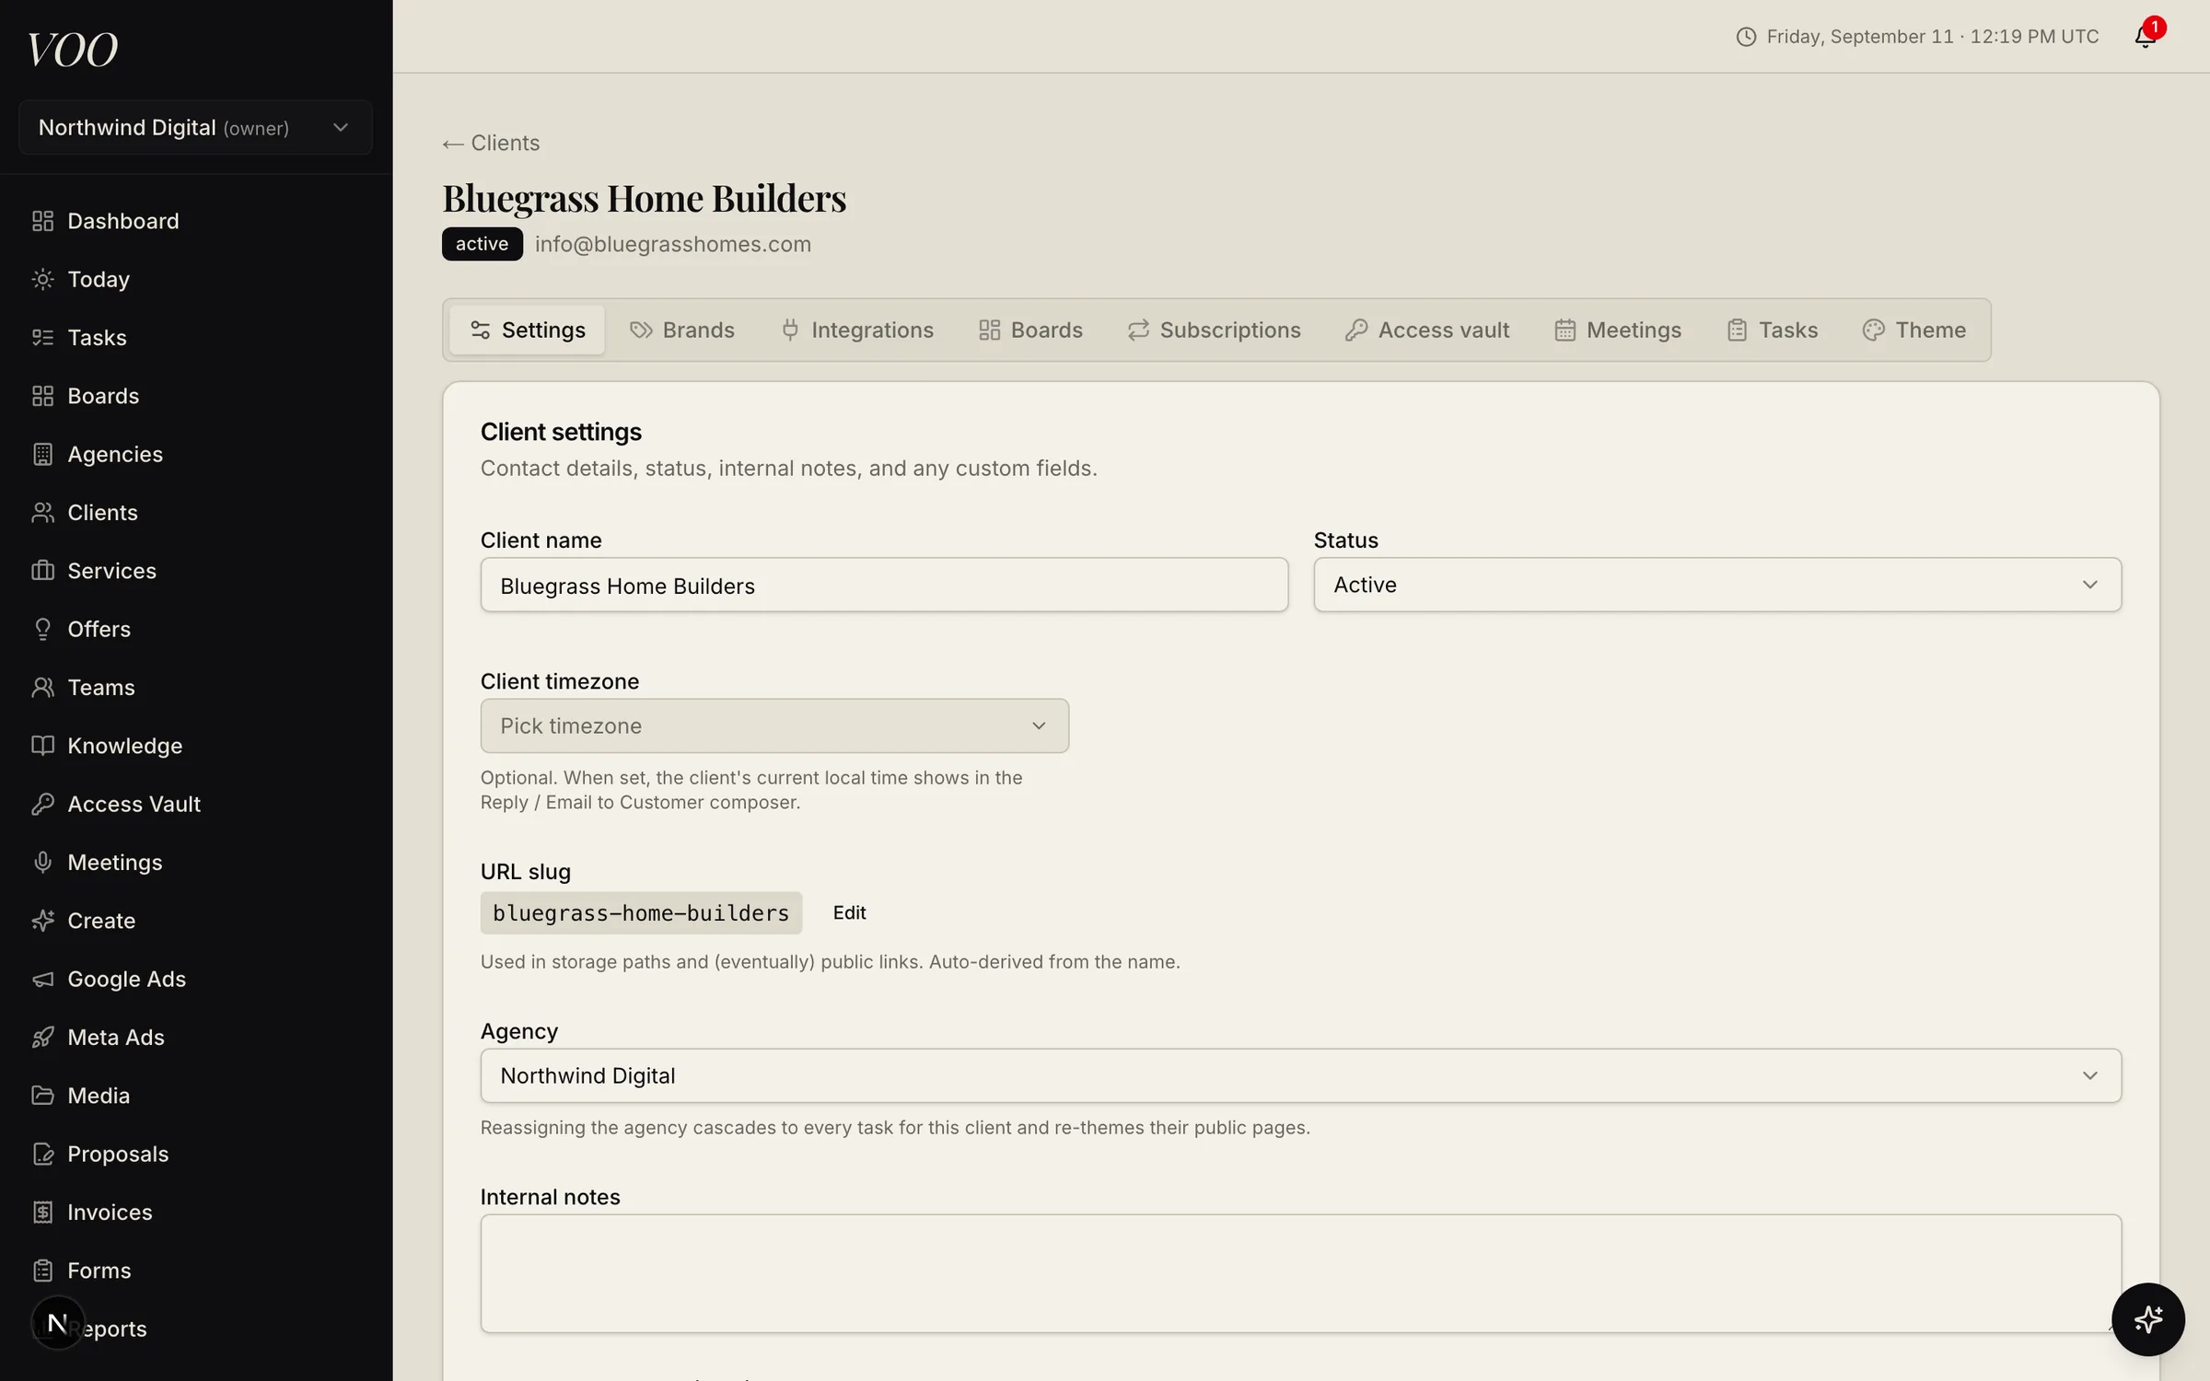This screenshot has width=2210, height=1381.
Task: Open the client Boards tab
Action: [x=1030, y=330]
